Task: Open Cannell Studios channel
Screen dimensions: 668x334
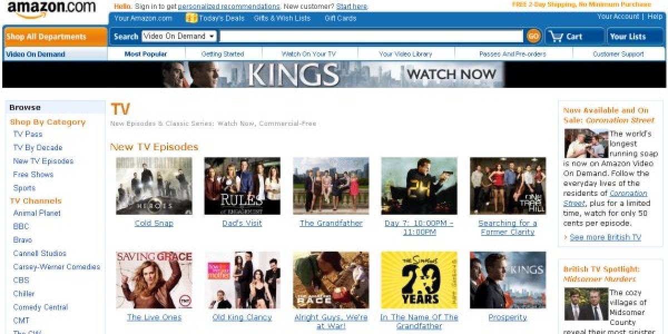Action: pos(40,253)
